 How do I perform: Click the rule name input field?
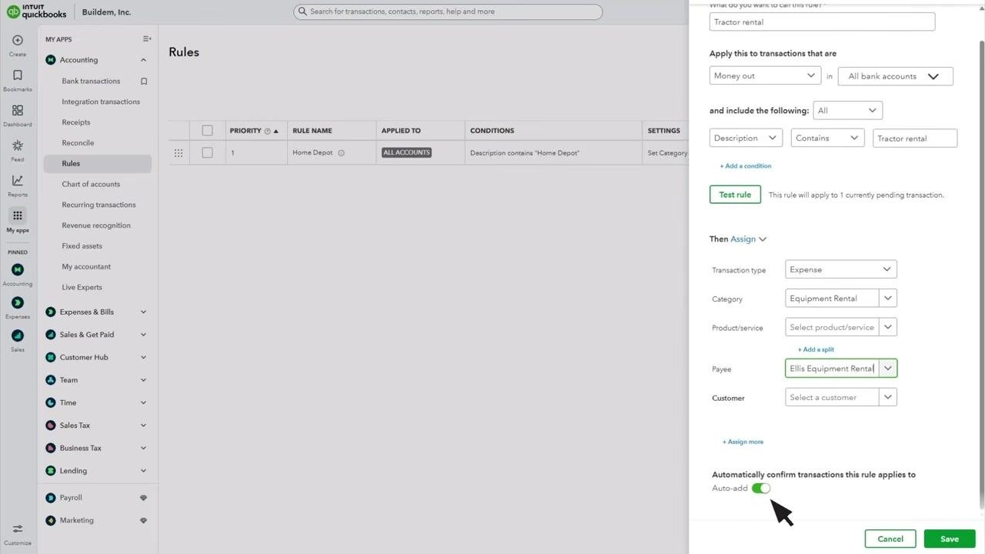point(822,22)
